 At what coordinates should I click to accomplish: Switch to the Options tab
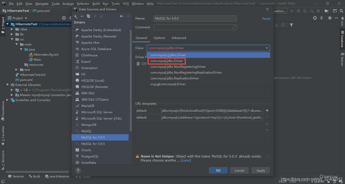pyautogui.click(x=159, y=38)
